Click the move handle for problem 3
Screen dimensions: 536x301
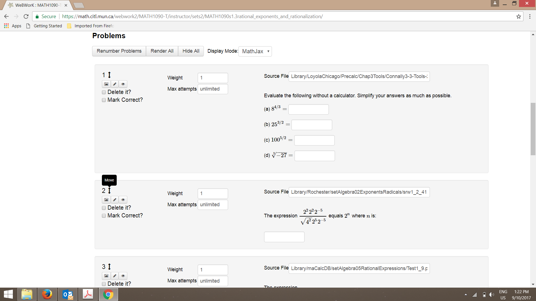point(109,266)
